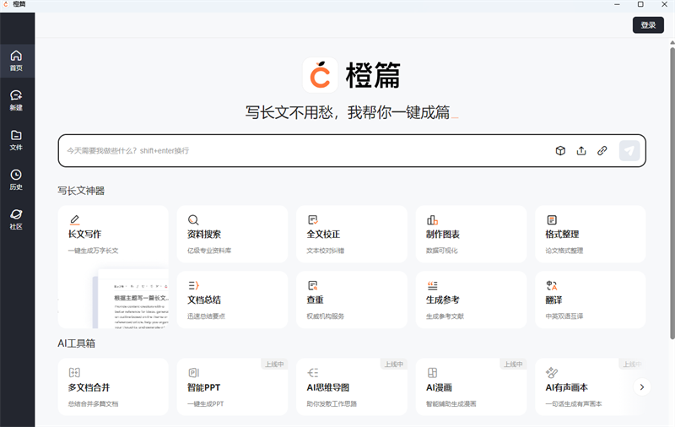Select the AI思维导图 title text
675x427 pixels.
[x=328, y=387]
